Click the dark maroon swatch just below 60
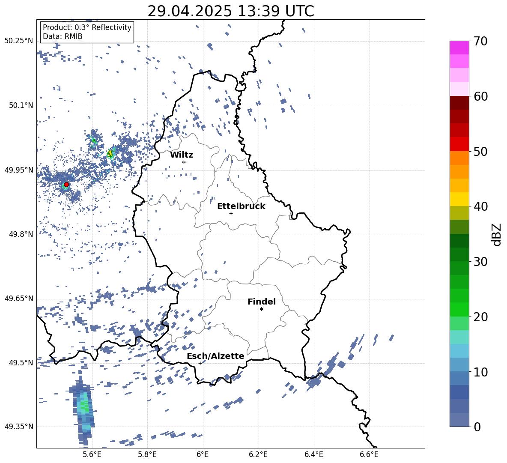Viewport: 507px width, 463px height. [x=459, y=103]
